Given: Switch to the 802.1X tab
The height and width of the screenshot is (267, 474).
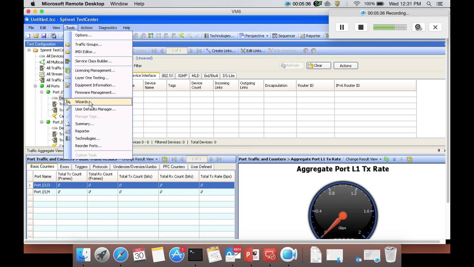Looking at the screenshot, I should [167, 76].
